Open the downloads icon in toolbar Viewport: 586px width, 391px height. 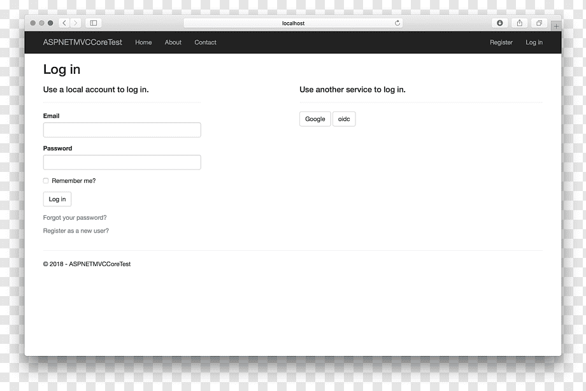pyautogui.click(x=499, y=23)
